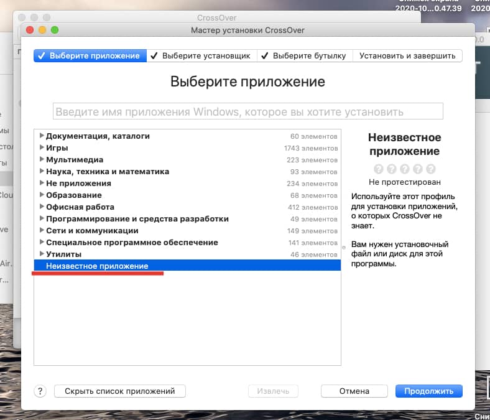Click the 46 элементов count for Утилиты

click(x=314, y=254)
